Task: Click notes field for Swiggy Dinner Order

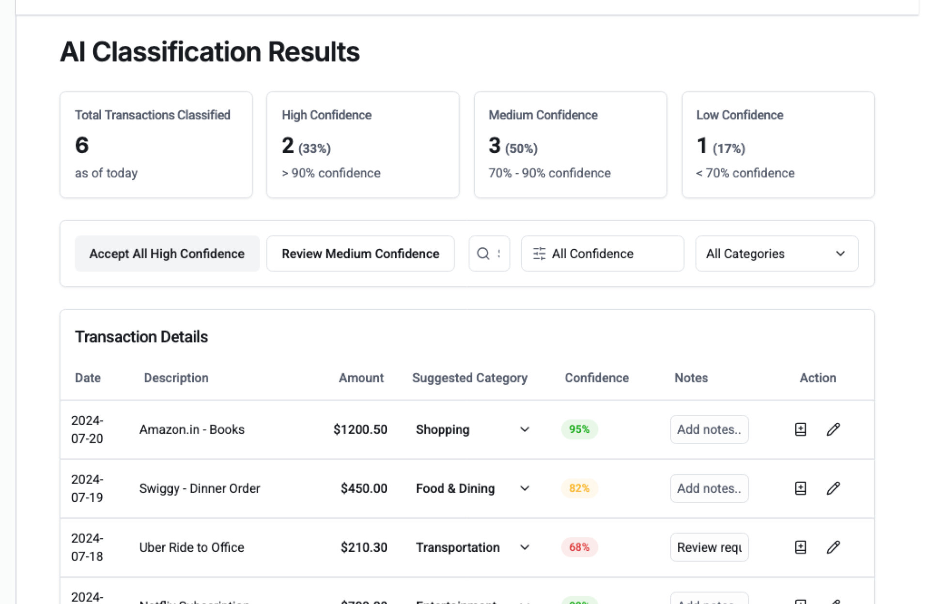Action: [x=709, y=488]
